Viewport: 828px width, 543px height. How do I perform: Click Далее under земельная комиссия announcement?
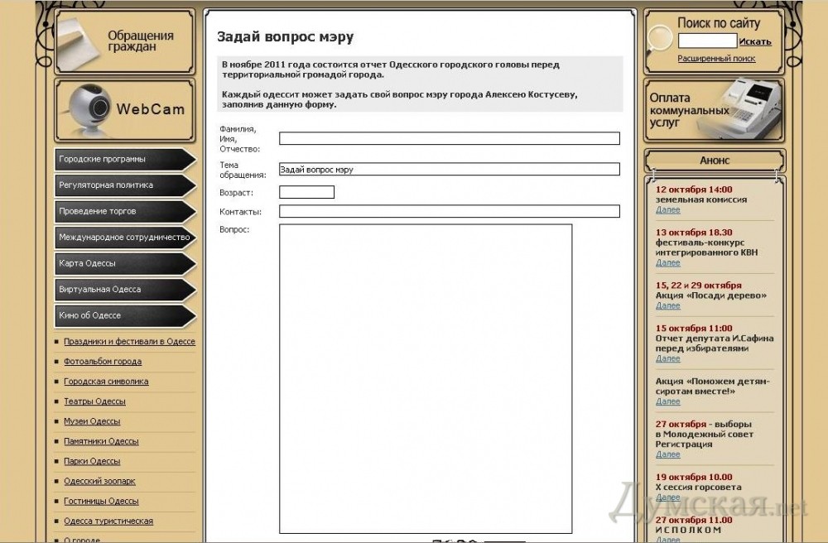pyautogui.click(x=667, y=210)
